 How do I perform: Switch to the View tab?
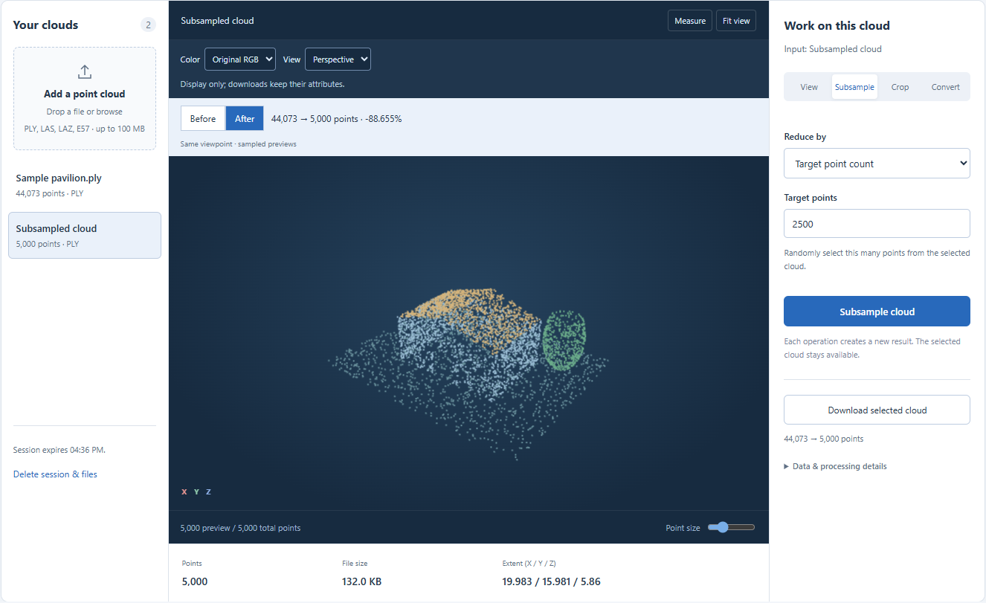809,87
